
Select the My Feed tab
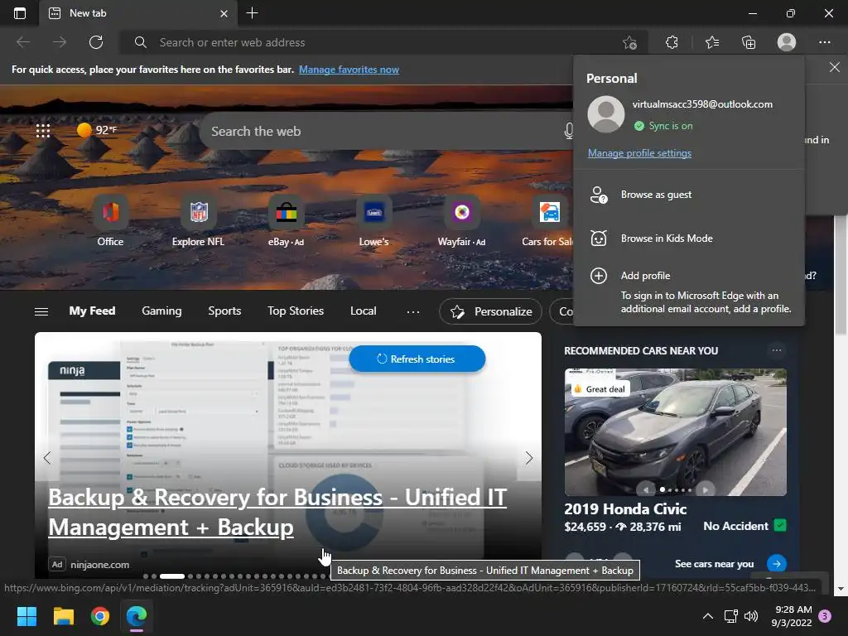92,311
